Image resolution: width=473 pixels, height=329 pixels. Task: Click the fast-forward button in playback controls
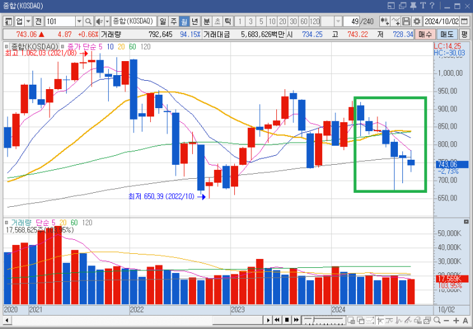(x=296, y=320)
